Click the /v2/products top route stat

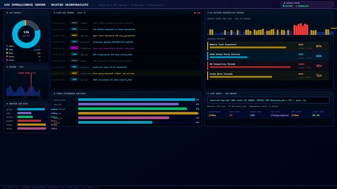coord(280,115)
